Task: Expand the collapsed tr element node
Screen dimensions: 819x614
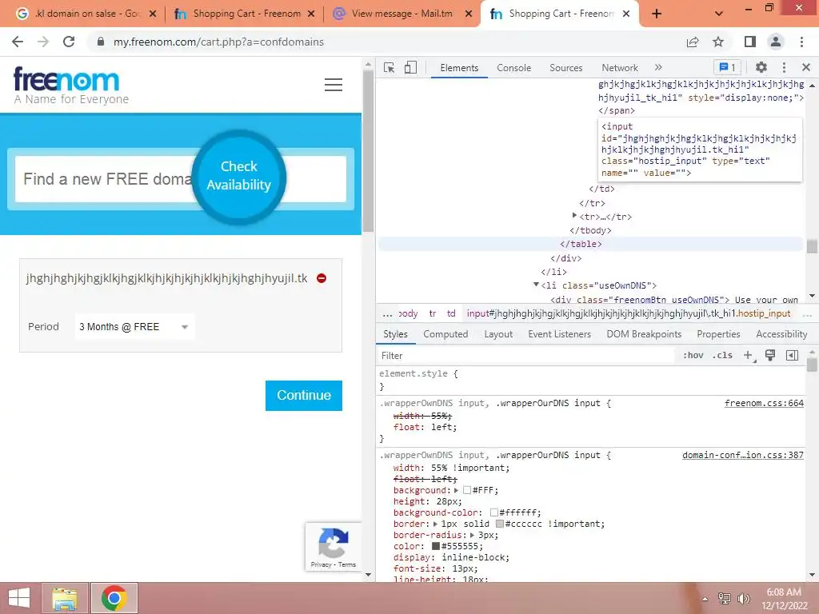Action: [574, 216]
